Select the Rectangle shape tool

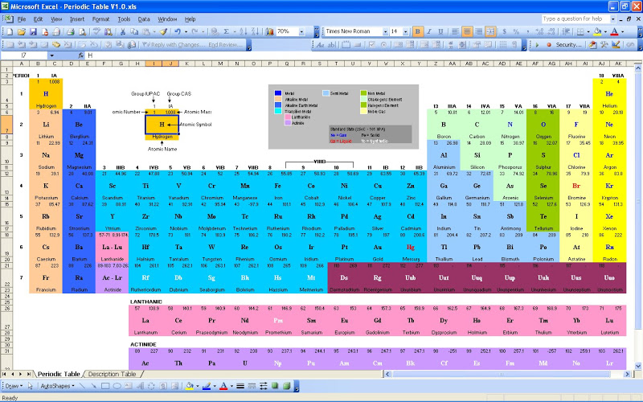pyautogui.click(x=105, y=386)
